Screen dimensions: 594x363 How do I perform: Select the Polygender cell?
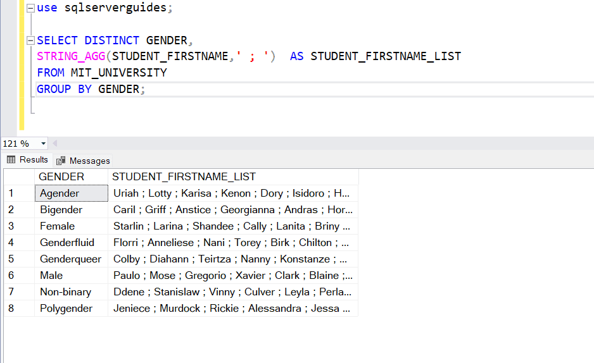[71, 309]
